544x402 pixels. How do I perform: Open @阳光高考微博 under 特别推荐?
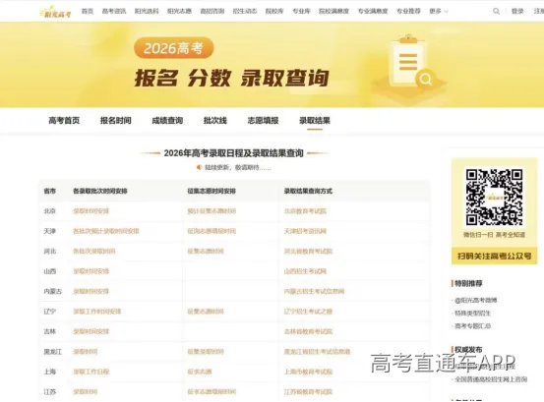pos(476,300)
